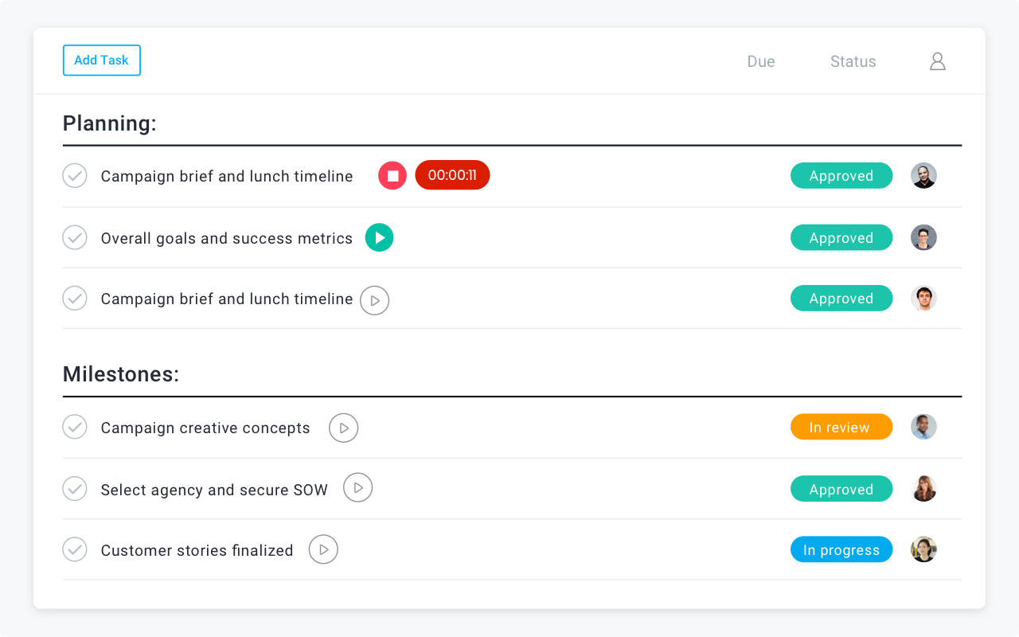The image size is (1019, 637).
Task: Mark Campaign brief and lunch timeline complete
Action: pyautogui.click(x=74, y=175)
